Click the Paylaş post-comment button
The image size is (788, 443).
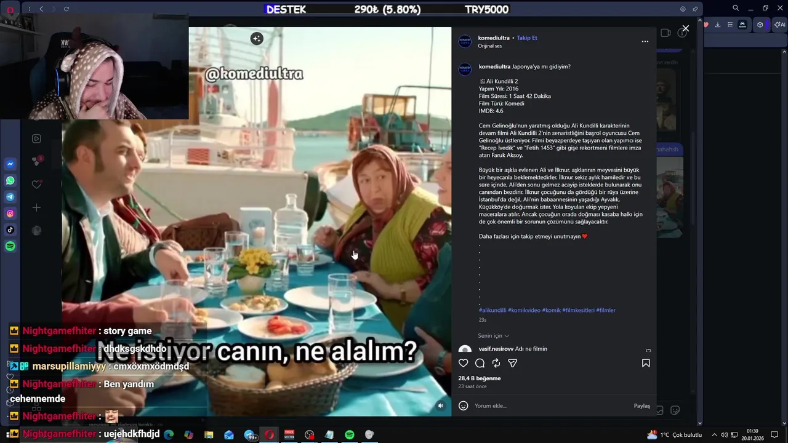[x=642, y=406]
